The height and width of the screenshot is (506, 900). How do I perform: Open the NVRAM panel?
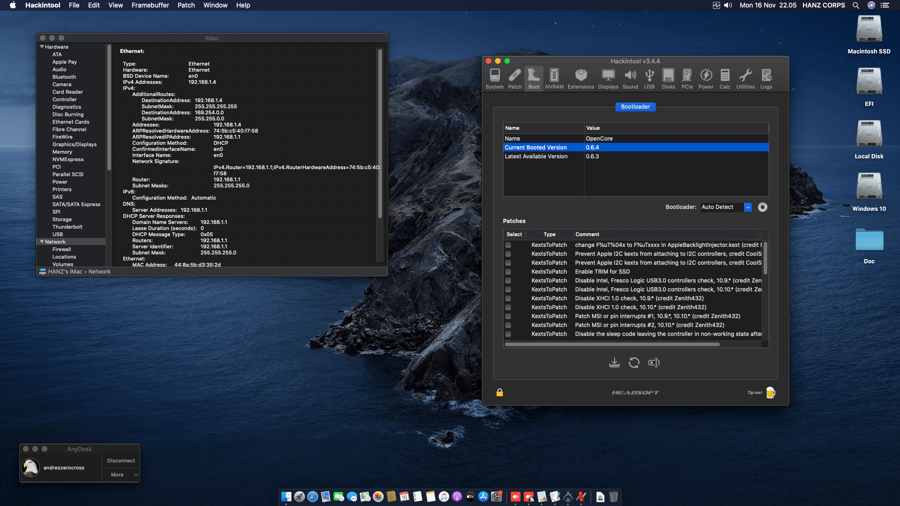554,78
